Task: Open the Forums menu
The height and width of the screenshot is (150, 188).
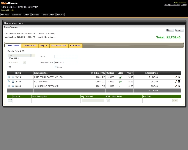Action: [60, 15]
